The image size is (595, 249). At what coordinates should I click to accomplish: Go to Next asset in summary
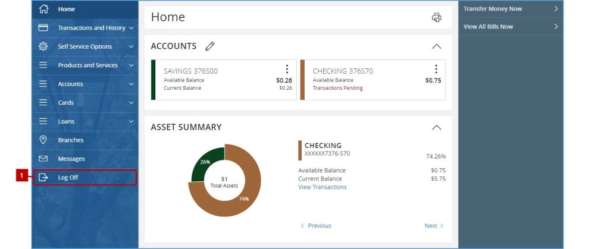[x=434, y=225]
